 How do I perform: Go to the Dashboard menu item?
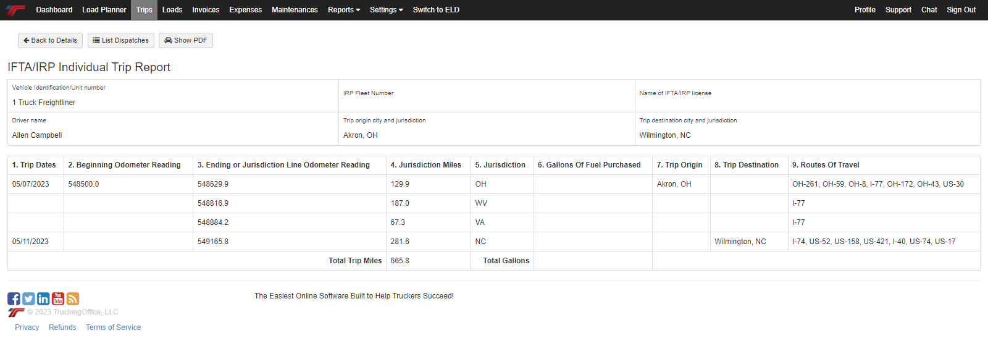click(x=54, y=10)
